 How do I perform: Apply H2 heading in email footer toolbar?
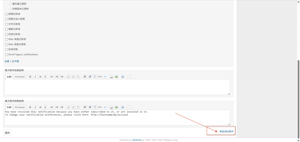(x=57, y=107)
